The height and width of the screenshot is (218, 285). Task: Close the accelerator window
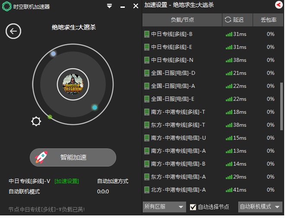pos(136,6)
